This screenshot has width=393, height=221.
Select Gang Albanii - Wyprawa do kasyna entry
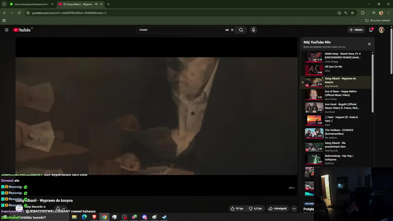336,82
